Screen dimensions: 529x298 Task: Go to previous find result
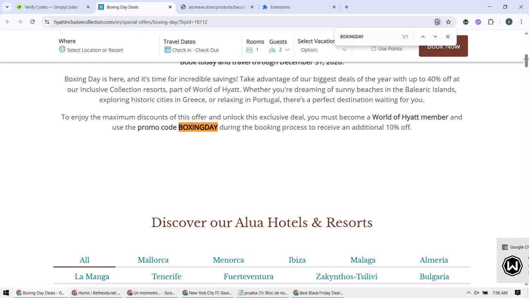(423, 37)
